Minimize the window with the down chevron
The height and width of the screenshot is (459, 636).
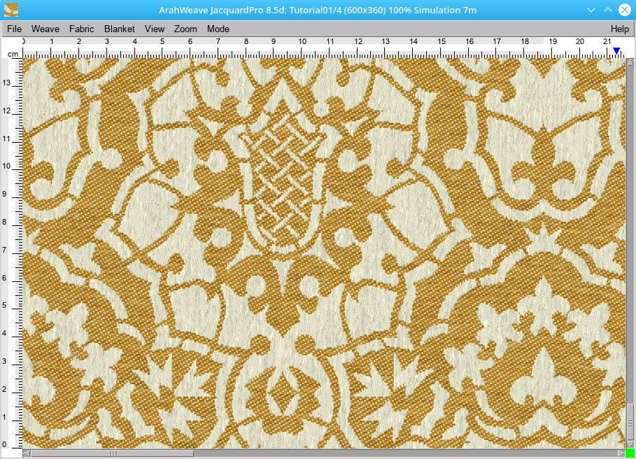591,10
